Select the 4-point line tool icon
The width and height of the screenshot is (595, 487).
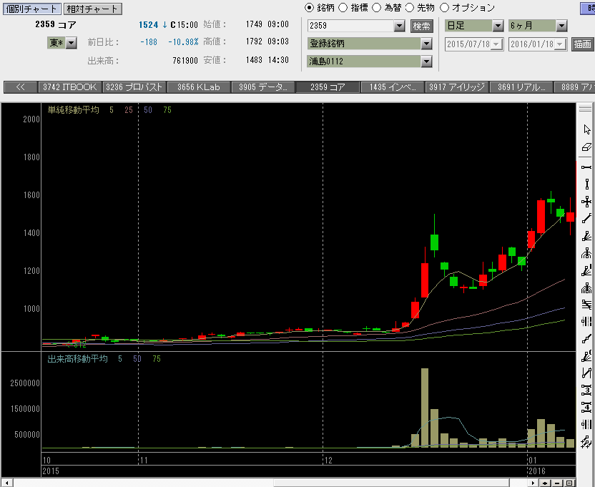(x=586, y=408)
